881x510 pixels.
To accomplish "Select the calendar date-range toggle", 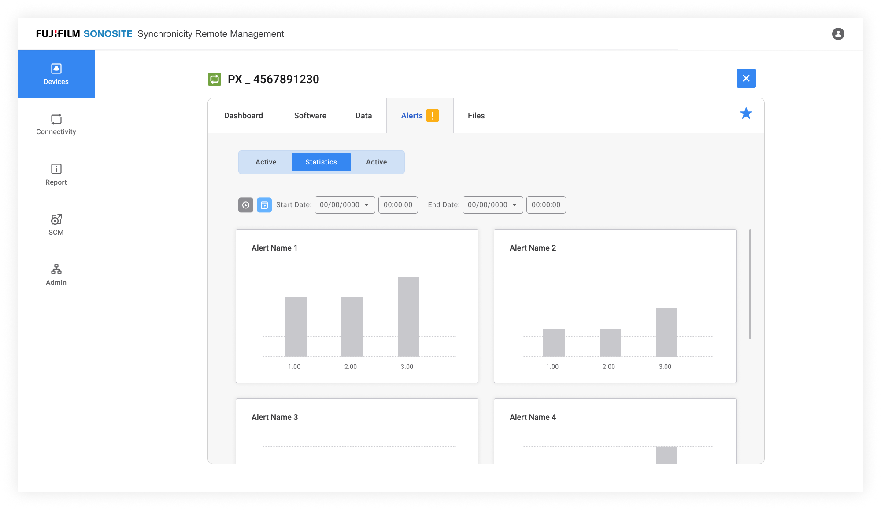I will [x=264, y=205].
